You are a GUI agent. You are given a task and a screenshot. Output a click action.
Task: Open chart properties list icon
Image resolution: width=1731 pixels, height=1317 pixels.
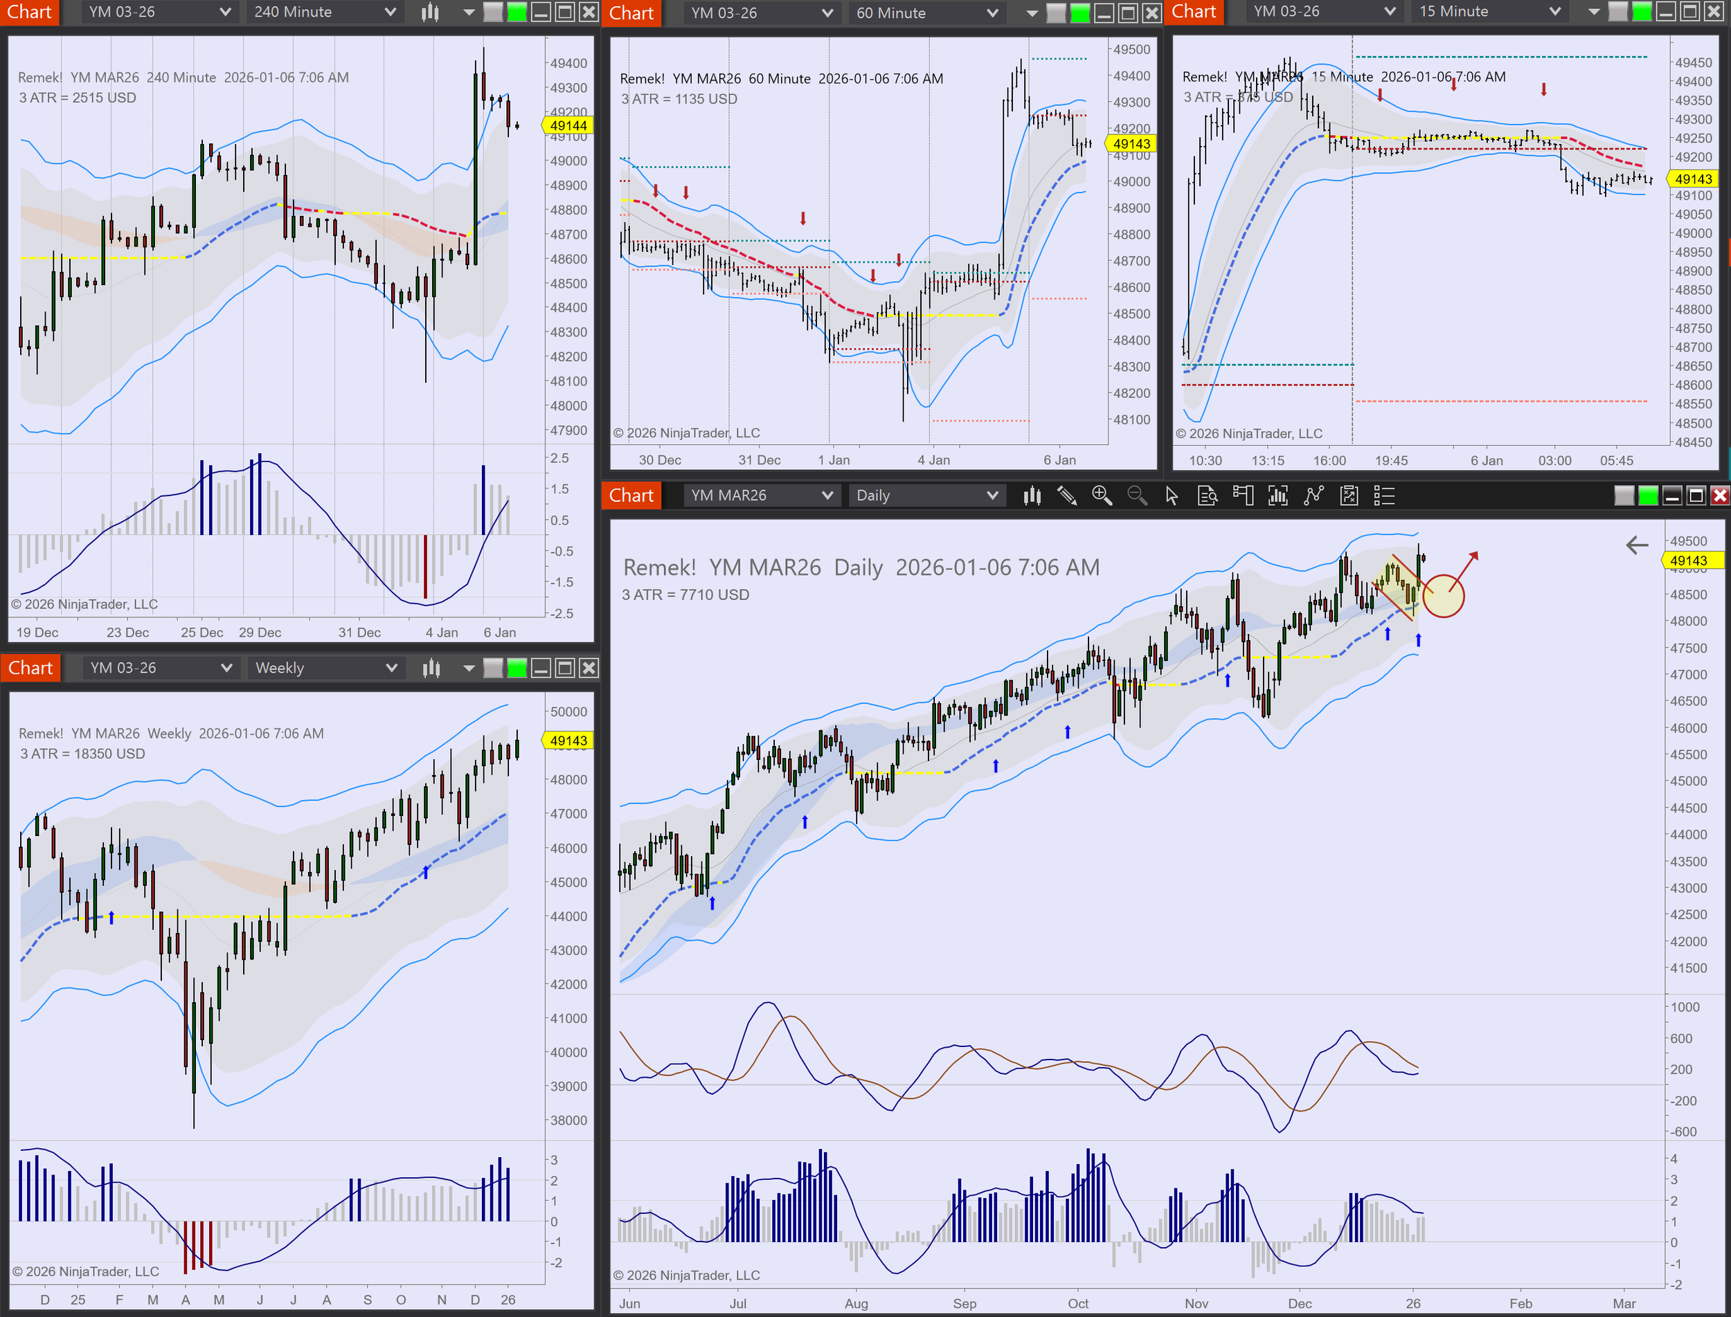pyautogui.click(x=1384, y=496)
